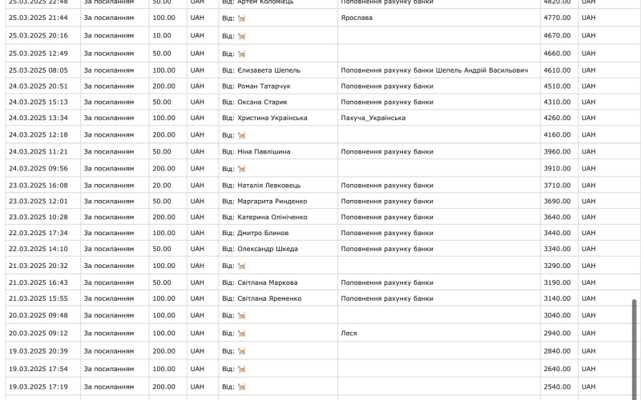Click balance value '2540.00'

tap(557, 387)
